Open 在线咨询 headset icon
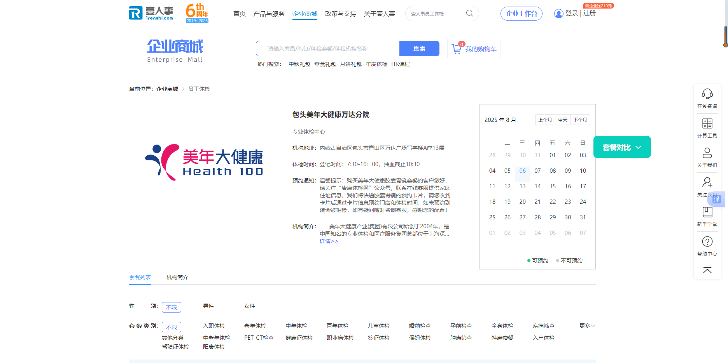728x363 pixels. click(707, 94)
